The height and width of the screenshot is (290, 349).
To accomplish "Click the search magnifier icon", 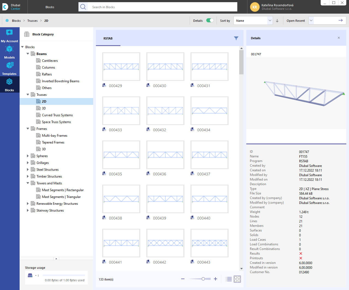I will [x=83, y=7].
